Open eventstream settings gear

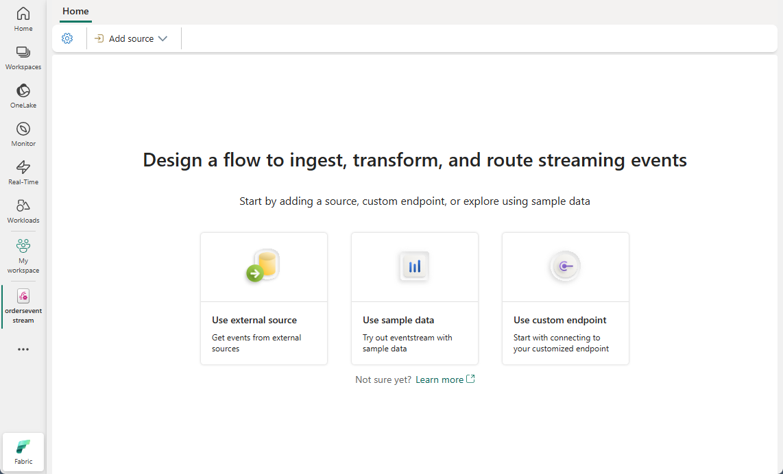coord(67,38)
